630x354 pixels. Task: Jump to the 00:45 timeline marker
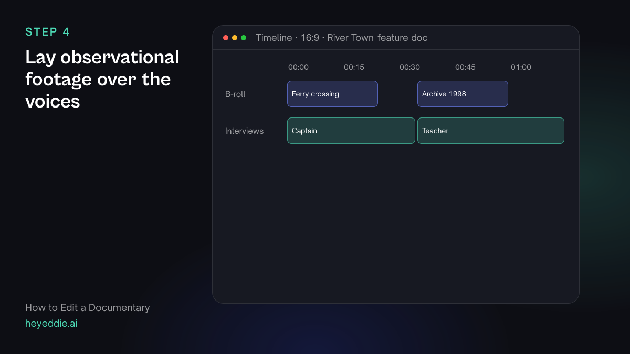tap(465, 67)
